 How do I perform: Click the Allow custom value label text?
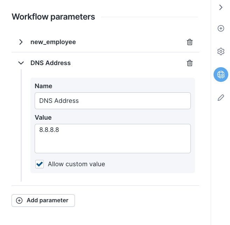pos(76,164)
